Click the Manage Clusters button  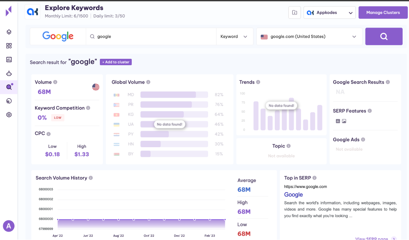coord(383,12)
